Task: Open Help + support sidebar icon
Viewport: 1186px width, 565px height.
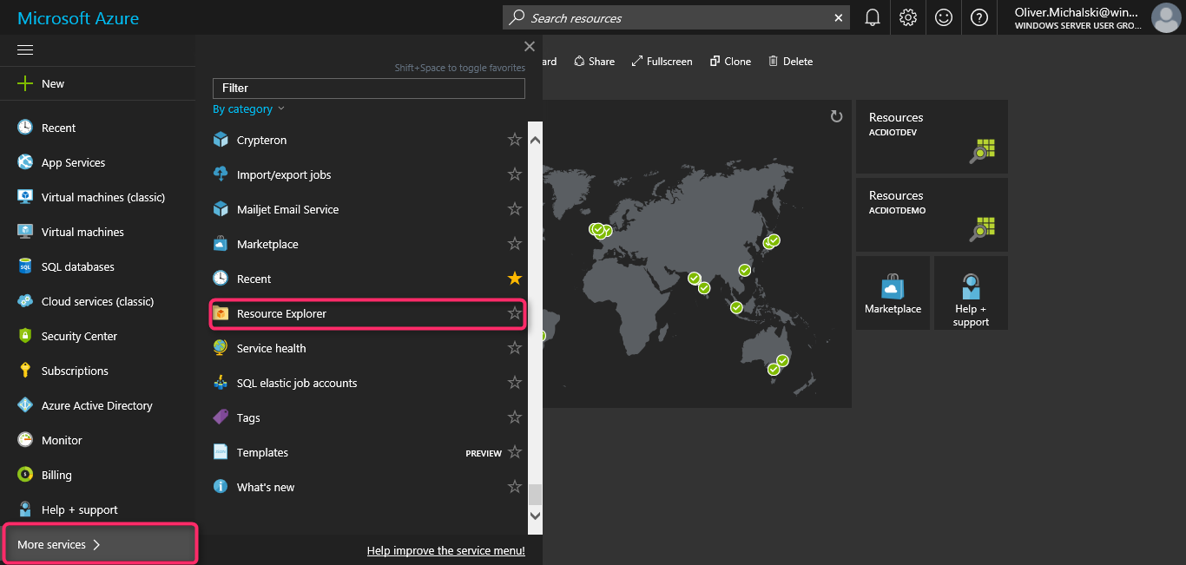Action: coord(25,509)
